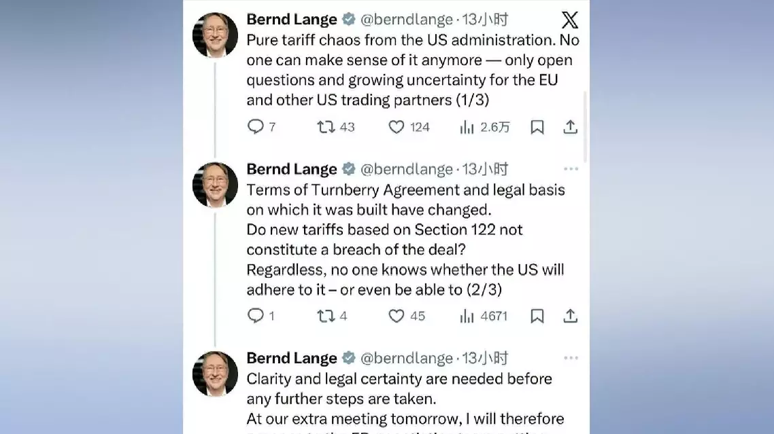Repost the first tweet with 43 reposts
774x434 pixels.
[326, 127]
